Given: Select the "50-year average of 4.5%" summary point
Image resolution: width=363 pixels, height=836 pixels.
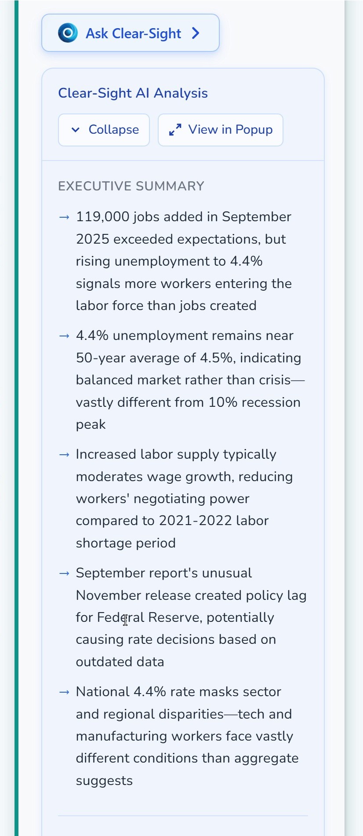Looking at the screenshot, I should point(188,380).
